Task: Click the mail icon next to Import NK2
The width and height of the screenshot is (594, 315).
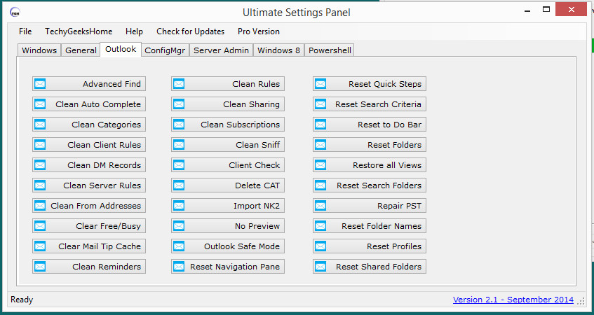Action: 179,206
